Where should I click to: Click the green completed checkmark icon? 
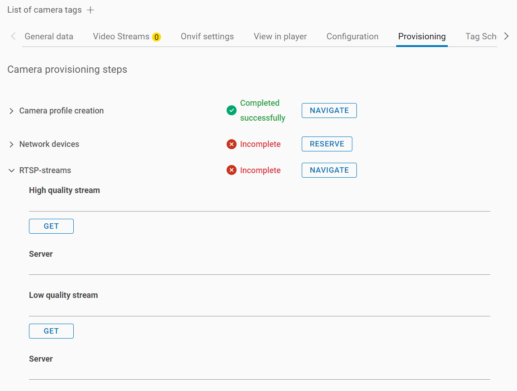point(232,110)
